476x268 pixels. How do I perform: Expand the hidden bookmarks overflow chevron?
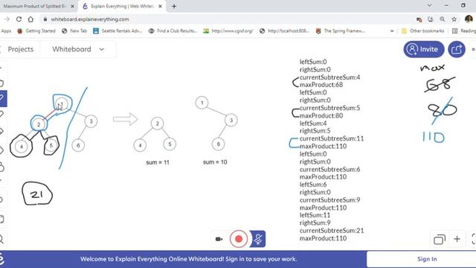tap(392, 31)
